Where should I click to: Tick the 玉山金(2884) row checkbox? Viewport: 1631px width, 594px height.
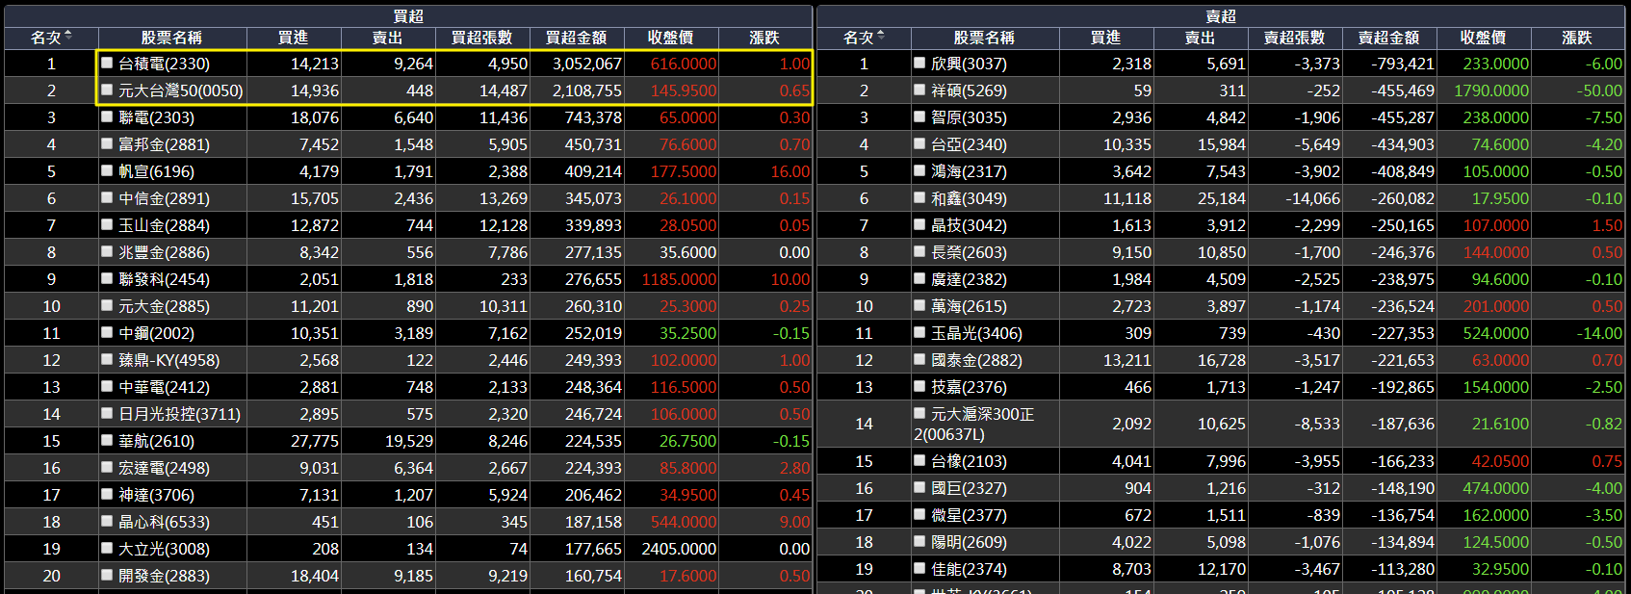click(108, 224)
